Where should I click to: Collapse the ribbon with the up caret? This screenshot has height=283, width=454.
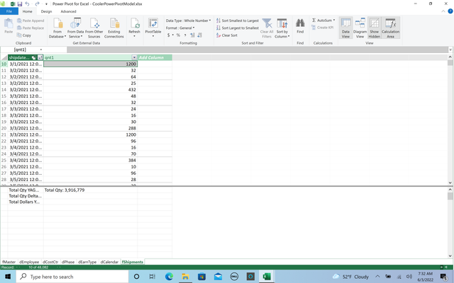click(x=443, y=11)
